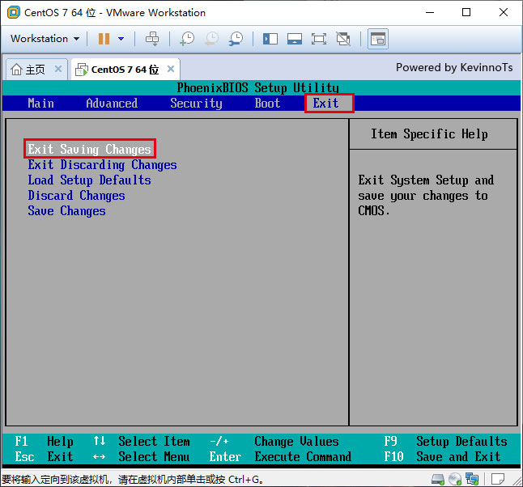Click the F1 Help legend text
The height and width of the screenshot is (487, 523).
coord(44,442)
